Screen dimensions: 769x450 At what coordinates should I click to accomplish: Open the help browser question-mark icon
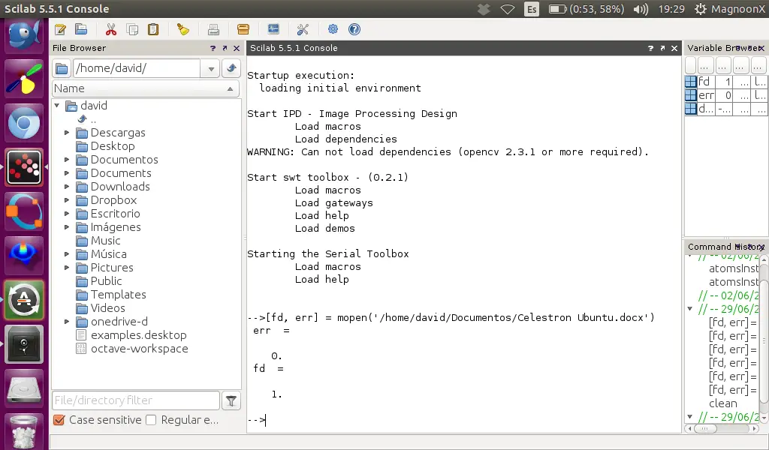(x=354, y=29)
